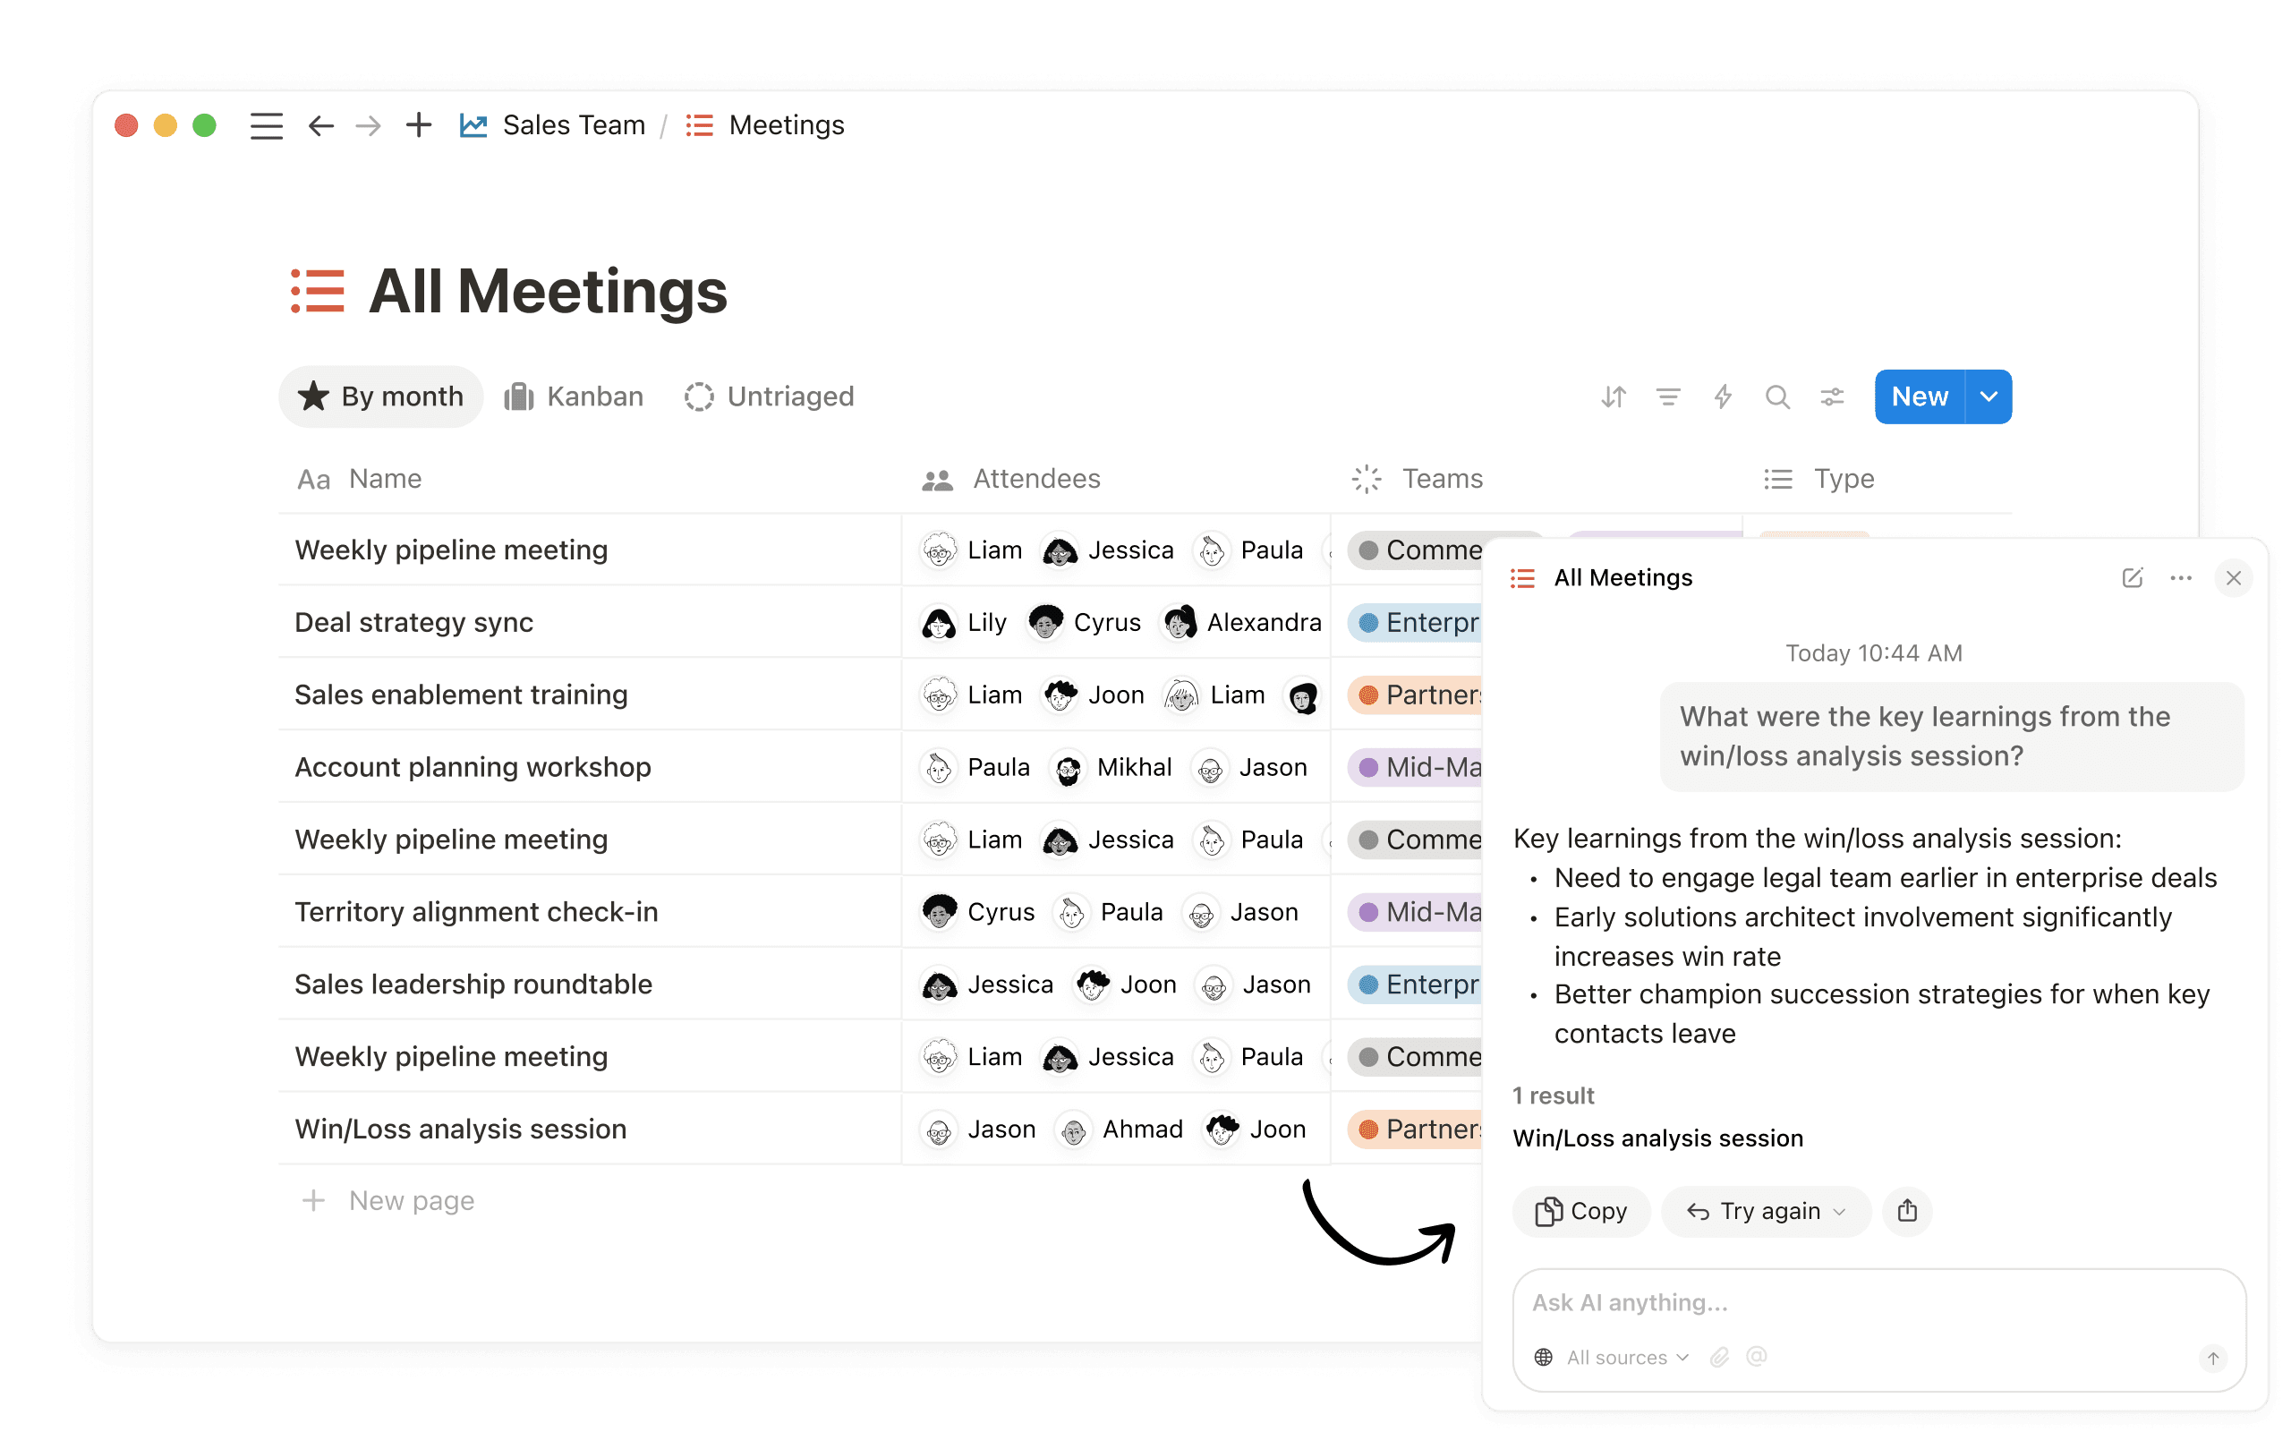Open automations via the lightning bolt icon
Viewport: 2291px width, 1432px height.
pyautogui.click(x=1723, y=396)
